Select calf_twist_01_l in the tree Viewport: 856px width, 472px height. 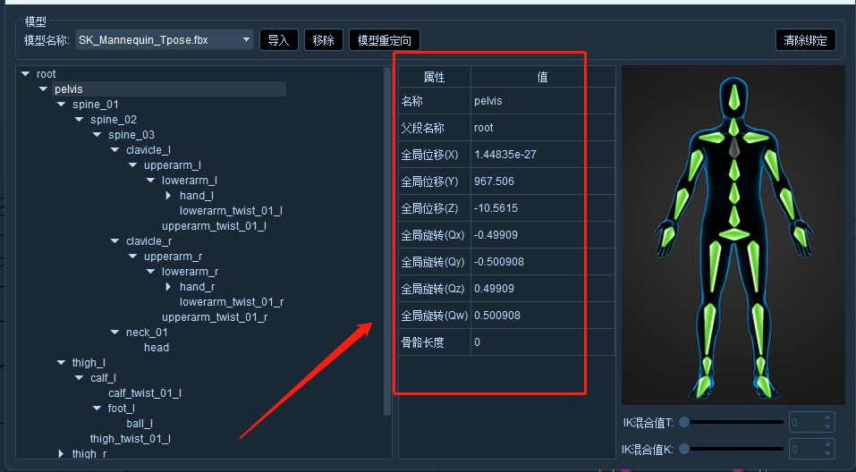pos(145,392)
